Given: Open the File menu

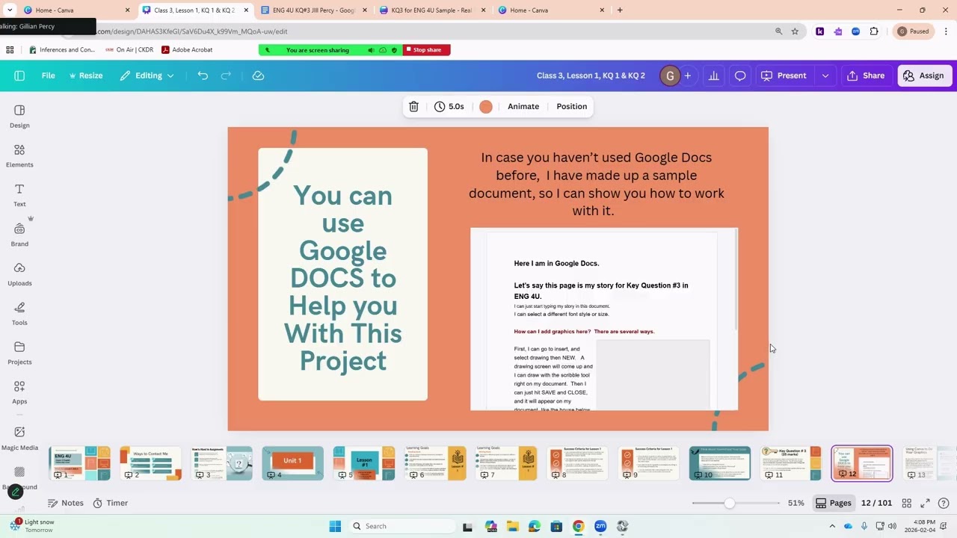Looking at the screenshot, I should coord(48,75).
